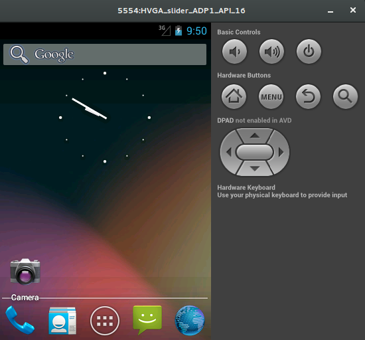This screenshot has height=340, width=365.
Task: Click the hardware Back button
Action: click(308, 97)
